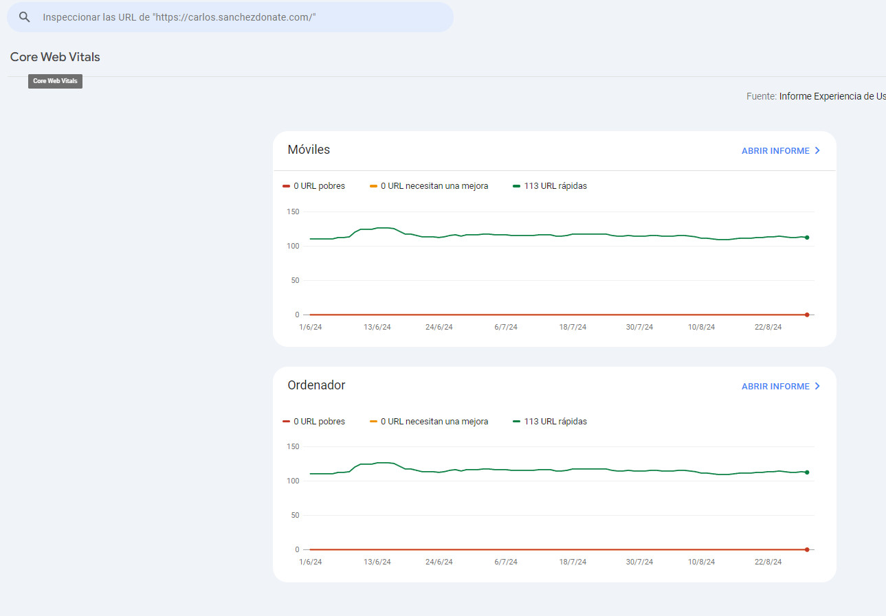Image resolution: width=886 pixels, height=616 pixels.
Task: Open the Informe Experiencia source link
Action: (x=832, y=96)
